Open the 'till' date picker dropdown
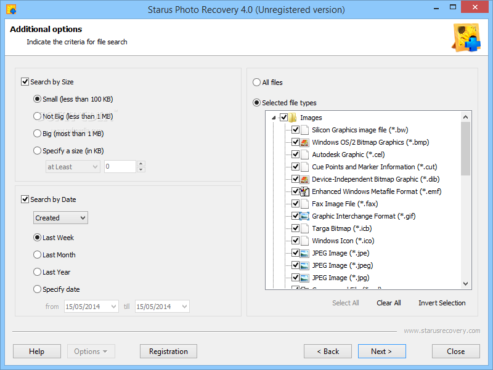 tap(184, 306)
